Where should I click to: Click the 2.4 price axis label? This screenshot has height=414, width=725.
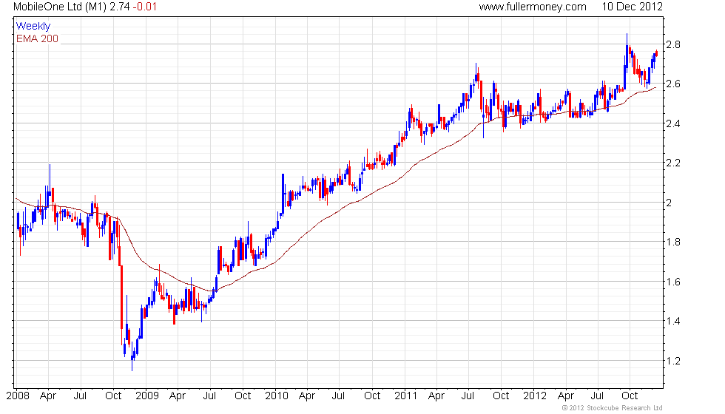tap(672, 123)
